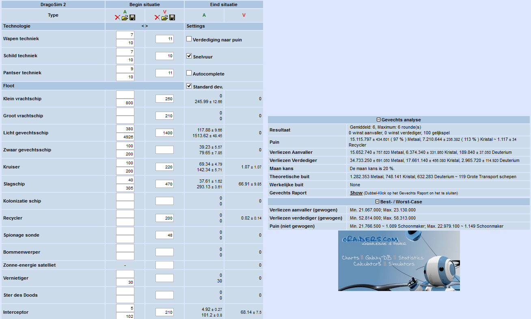
Task: Edit attacker Klein vrachtschip field showing 800
Action: 125,103
